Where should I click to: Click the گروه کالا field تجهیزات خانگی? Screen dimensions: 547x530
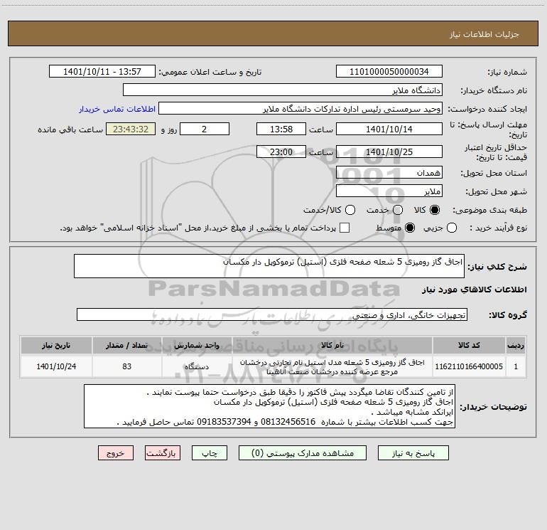pos(272,314)
